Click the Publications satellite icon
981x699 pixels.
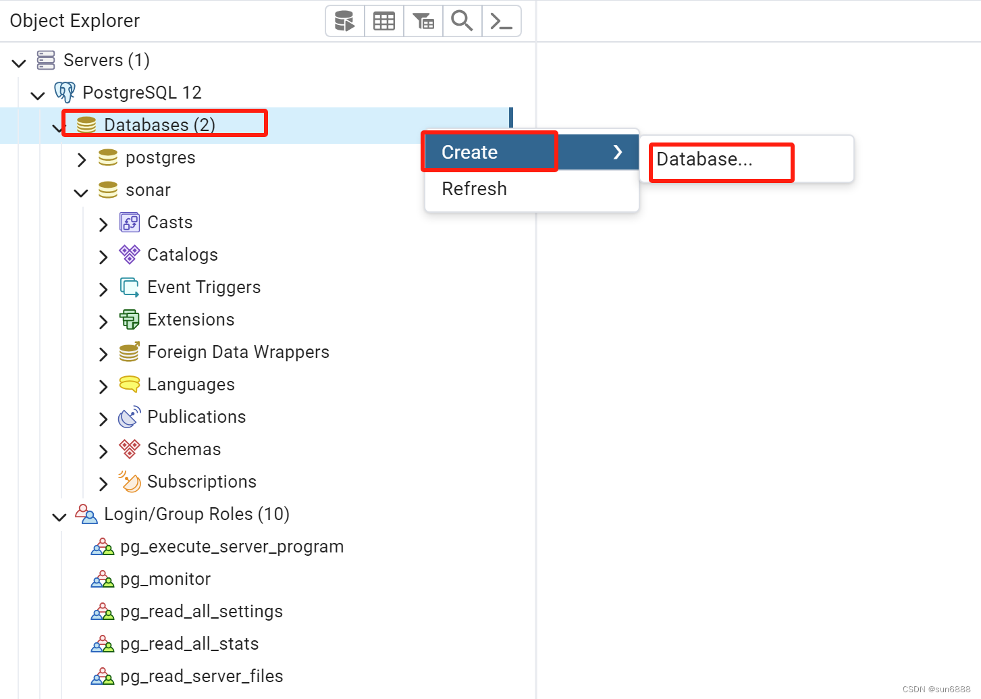130,417
